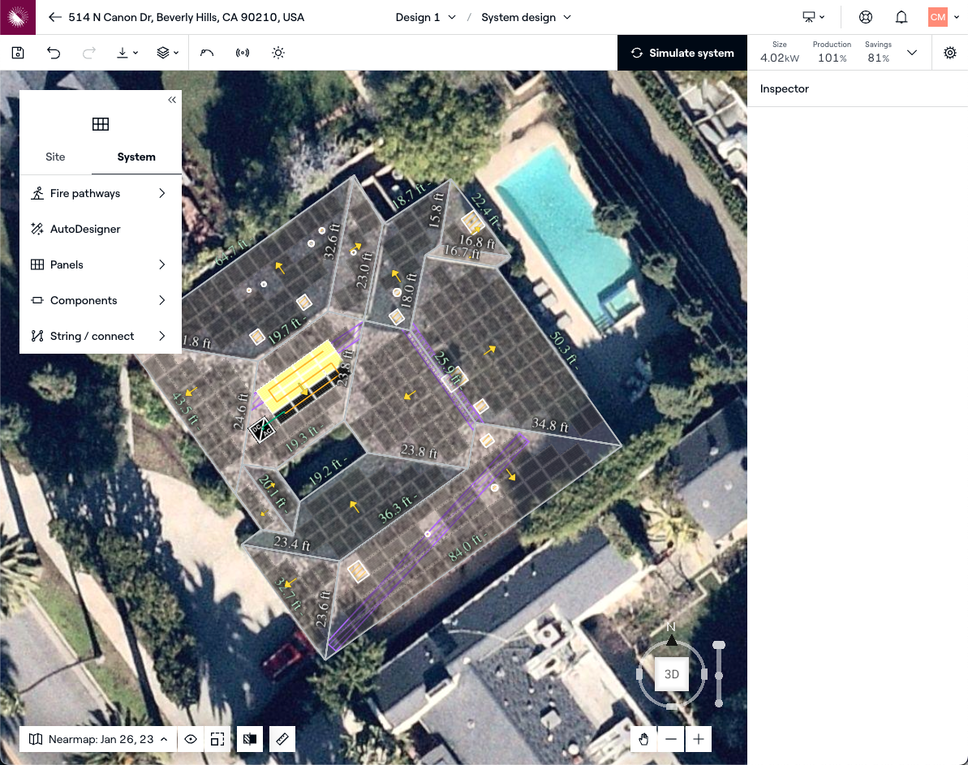Toggle the pan hand tool
The width and height of the screenshot is (968, 765).
pos(643,739)
